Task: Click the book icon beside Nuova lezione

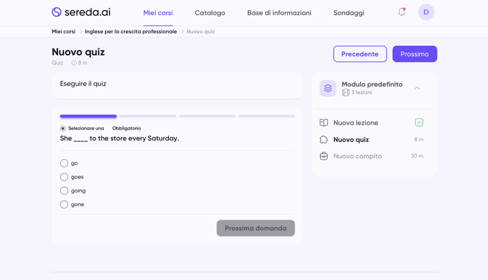Action: [324, 123]
